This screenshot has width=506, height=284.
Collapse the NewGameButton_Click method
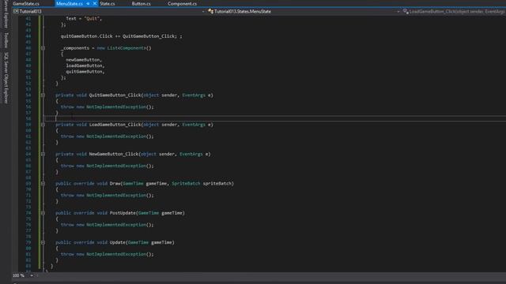[x=43, y=155]
